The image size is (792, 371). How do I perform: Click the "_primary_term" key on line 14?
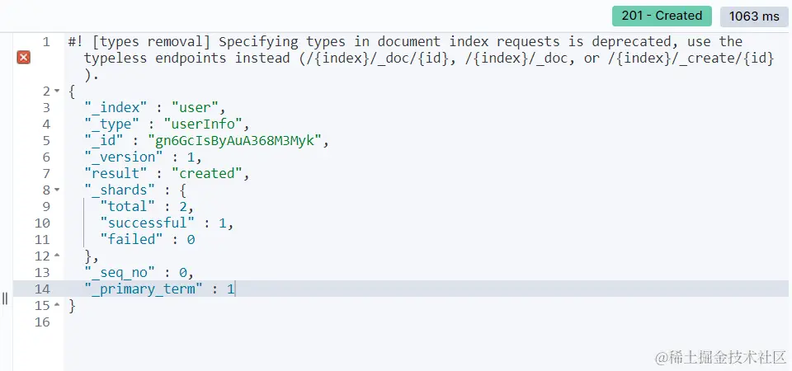click(x=144, y=289)
